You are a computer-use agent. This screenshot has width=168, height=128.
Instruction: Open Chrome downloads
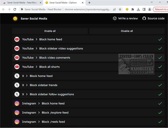(x=138, y=9)
